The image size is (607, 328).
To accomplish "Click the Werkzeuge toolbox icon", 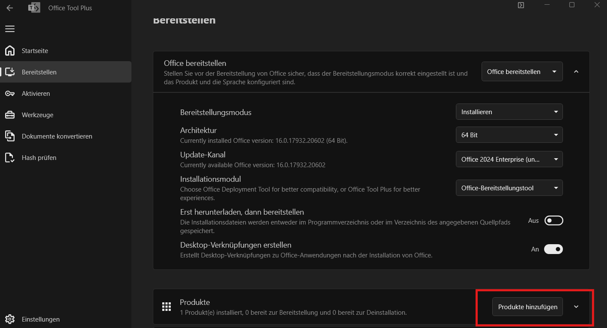I will coord(9,115).
